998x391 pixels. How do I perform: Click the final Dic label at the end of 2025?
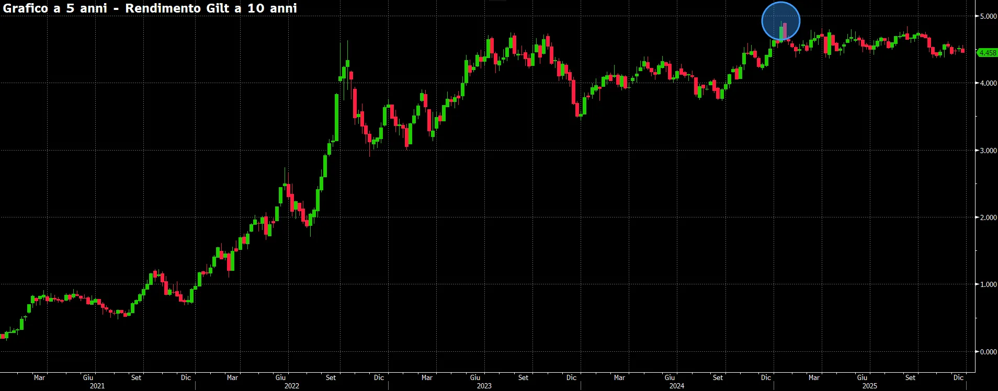(x=958, y=377)
